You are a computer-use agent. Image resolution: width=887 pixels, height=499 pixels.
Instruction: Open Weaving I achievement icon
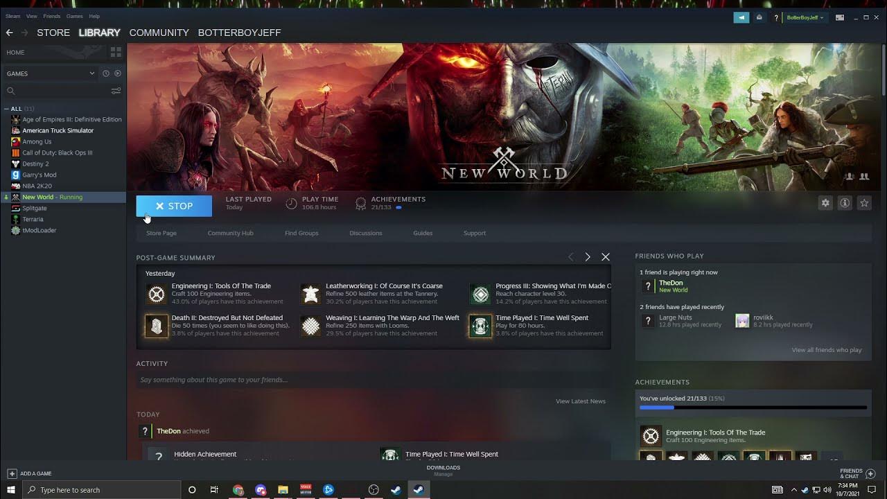(311, 326)
